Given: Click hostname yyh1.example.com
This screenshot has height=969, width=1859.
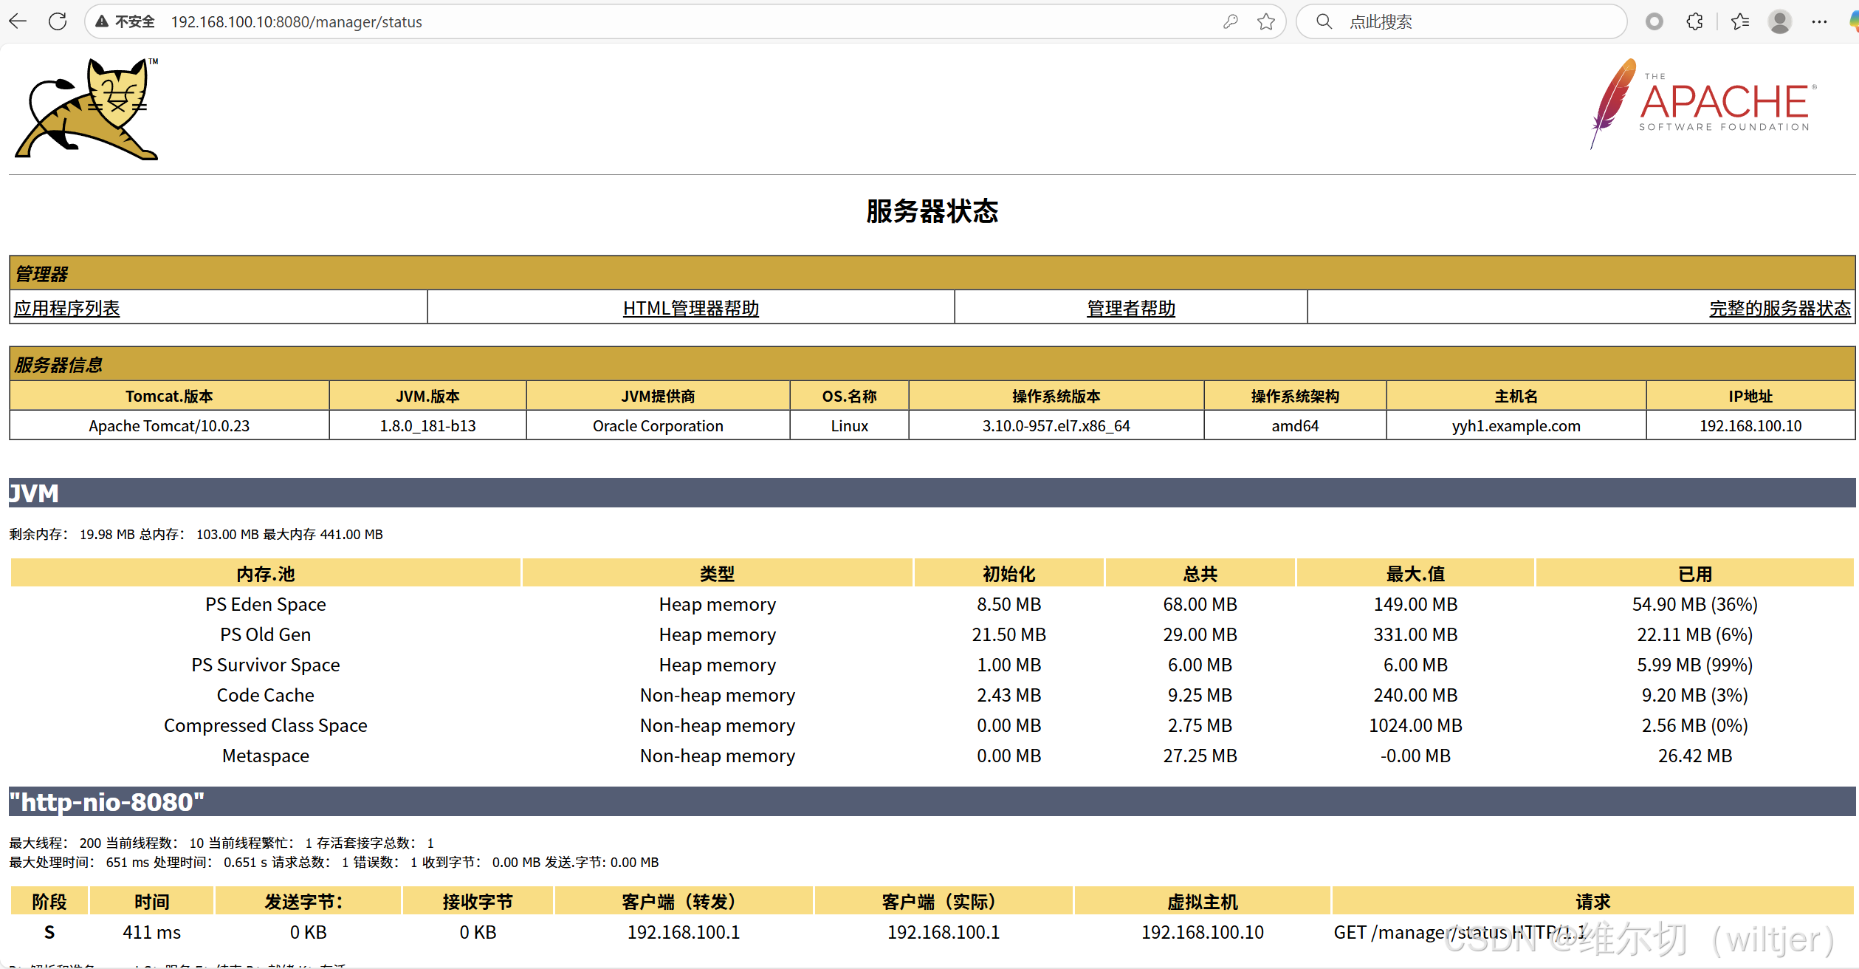Looking at the screenshot, I should pyautogui.click(x=1516, y=425).
